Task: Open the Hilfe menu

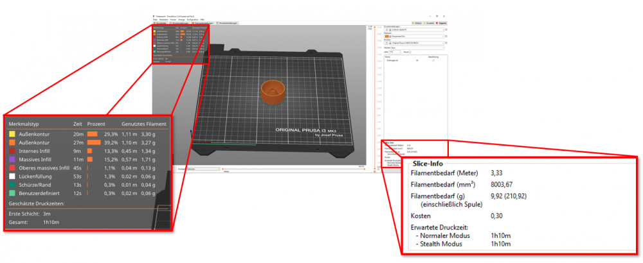Action: click(202, 20)
